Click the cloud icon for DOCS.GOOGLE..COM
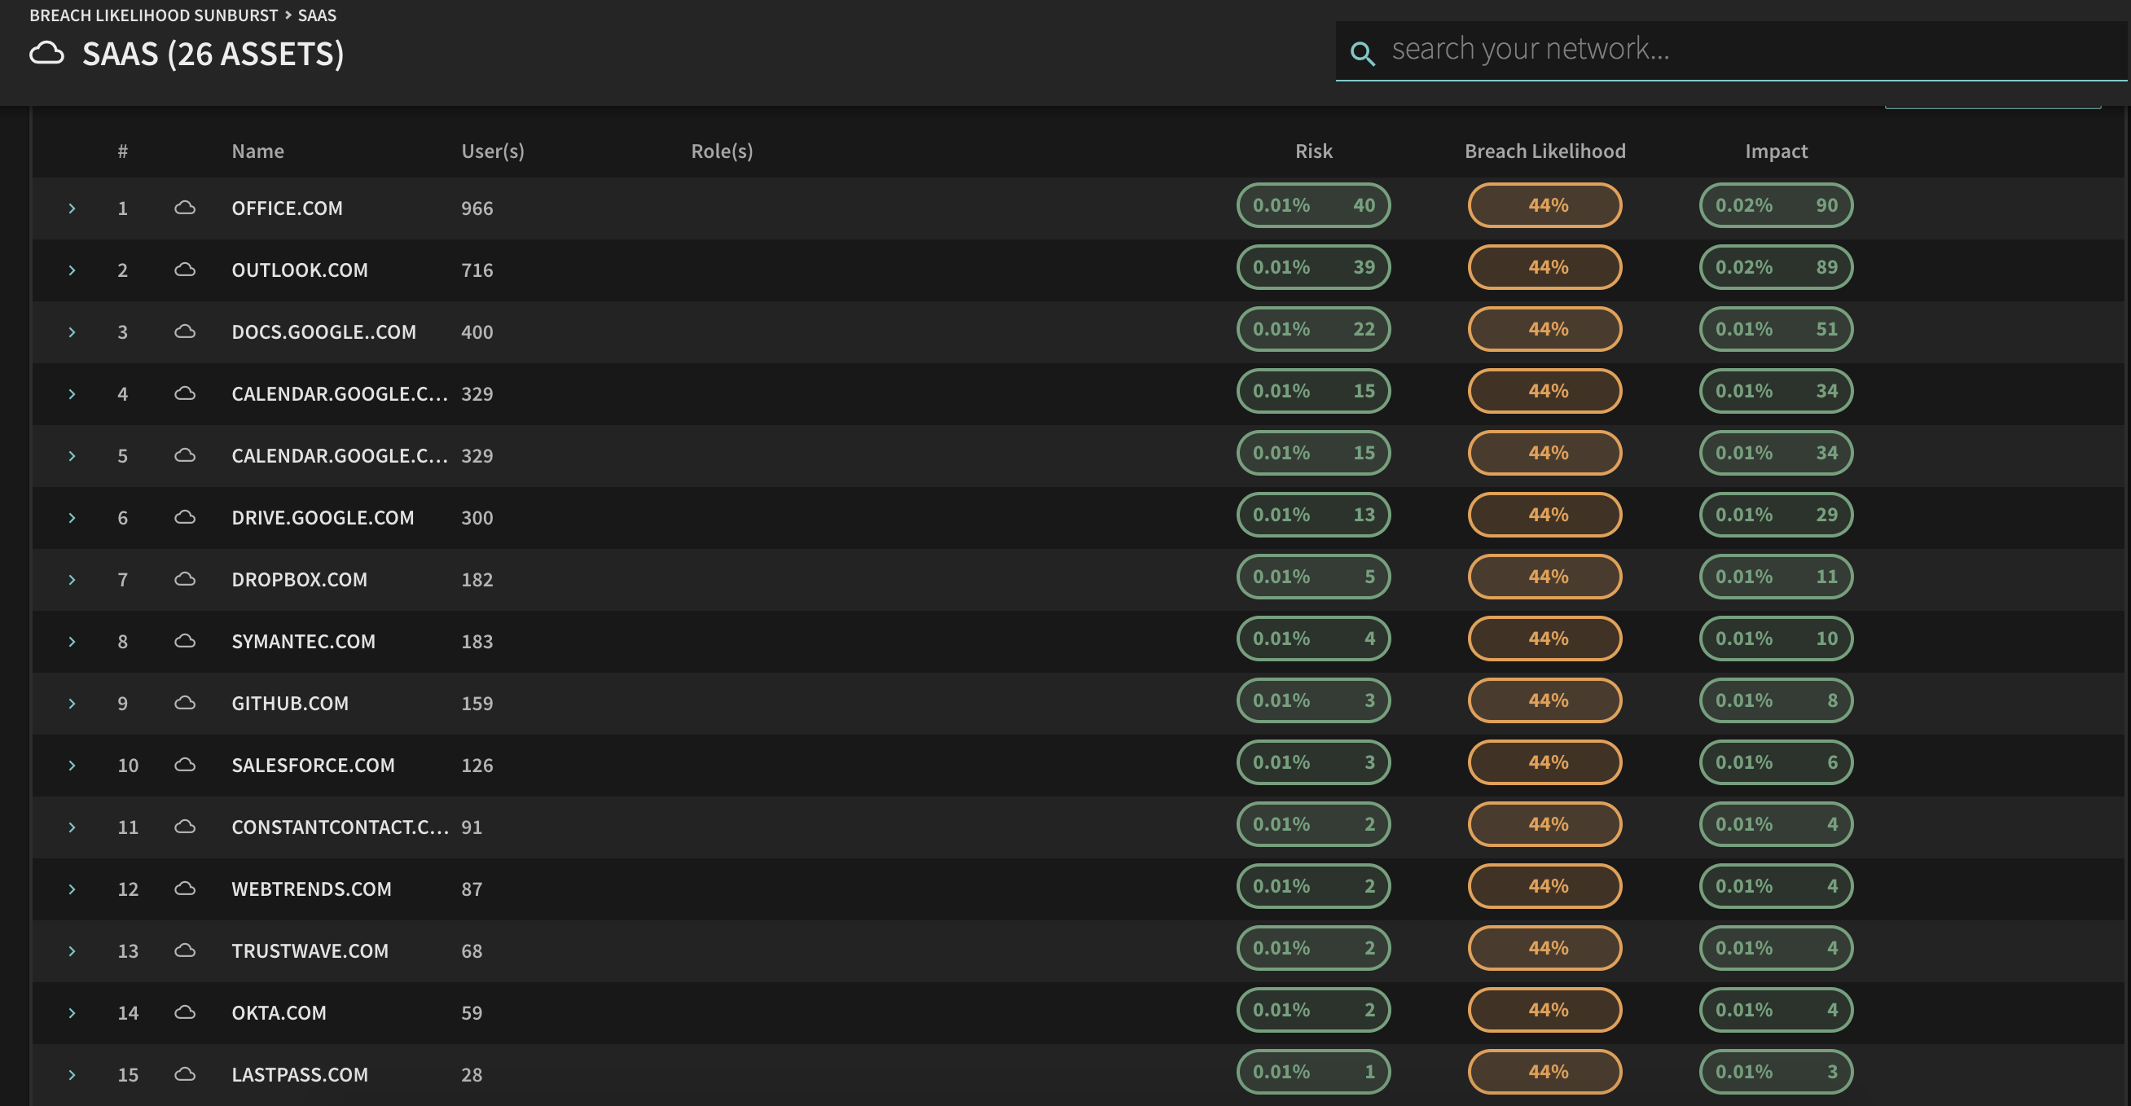 185,331
